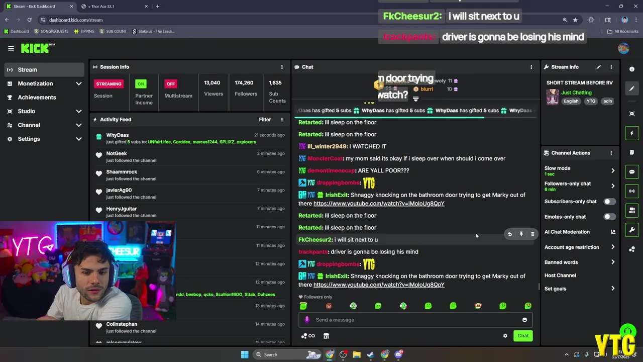Viewport: 643px width, 362px height.
Task: Open the Activity Feed Filter
Action: coord(265,120)
